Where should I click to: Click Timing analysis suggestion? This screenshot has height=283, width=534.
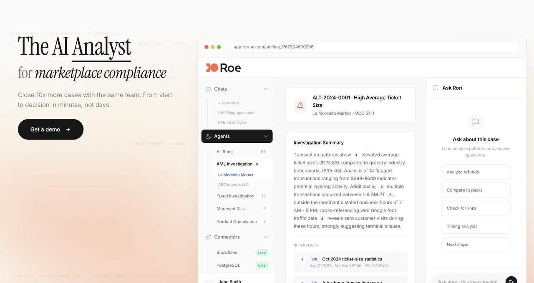pyautogui.click(x=476, y=226)
